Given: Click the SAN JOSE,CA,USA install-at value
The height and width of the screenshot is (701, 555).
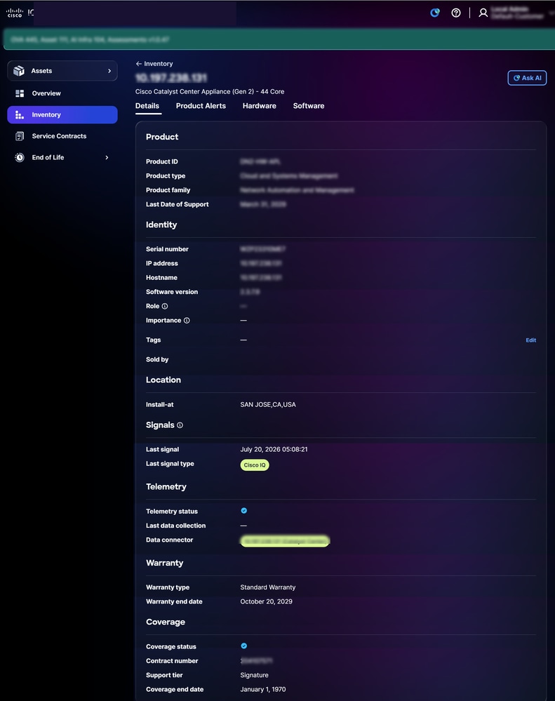Looking at the screenshot, I should 268,405.
